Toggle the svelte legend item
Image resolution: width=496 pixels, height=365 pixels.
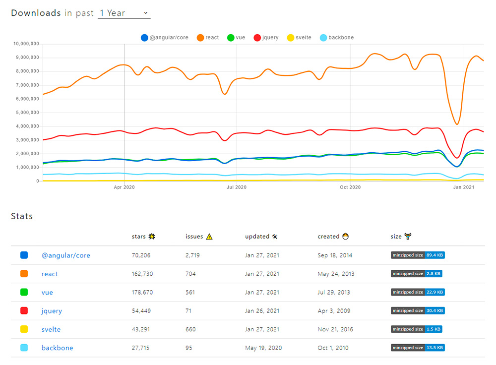click(299, 38)
